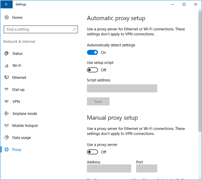Click the Dial-up icon in sidebar
Viewport: 202px width, 180px height.
[x=7, y=90]
